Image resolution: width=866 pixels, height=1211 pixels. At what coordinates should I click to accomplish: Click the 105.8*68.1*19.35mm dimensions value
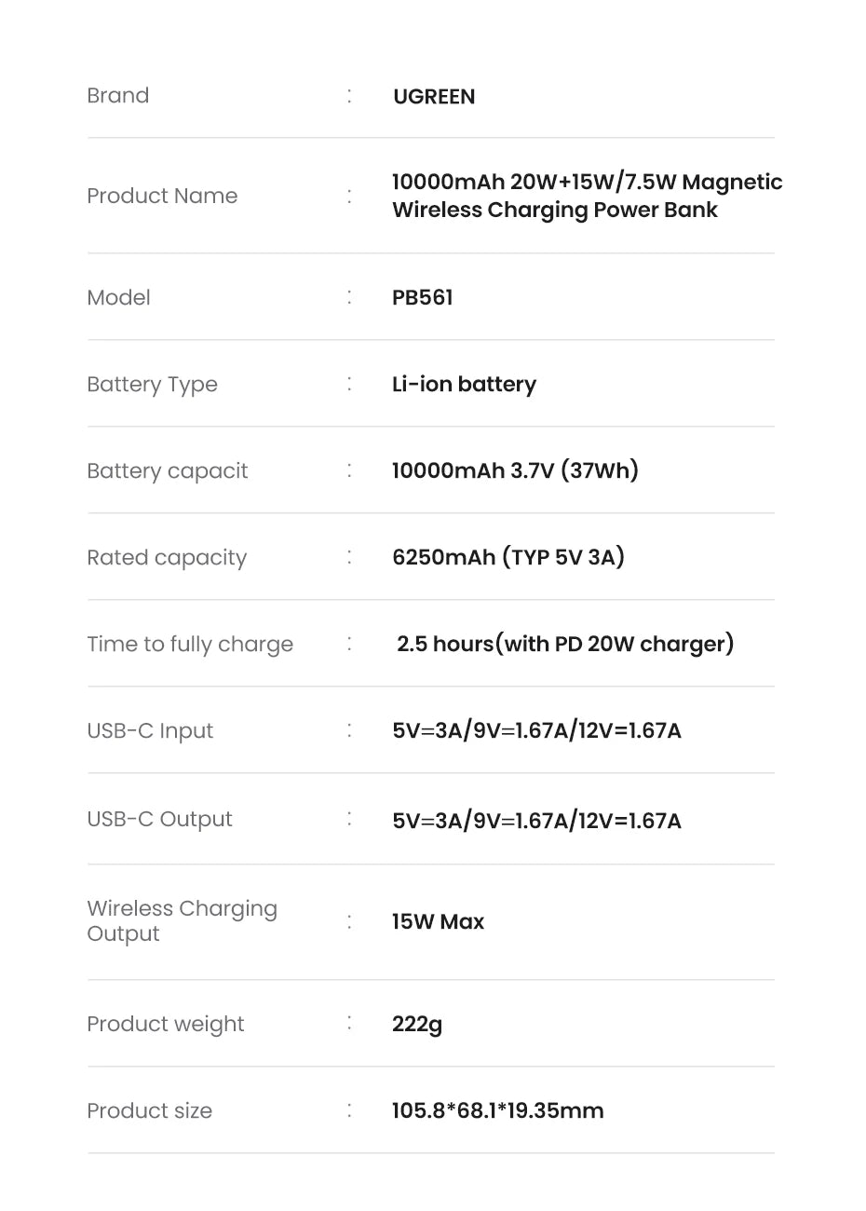point(497,1111)
